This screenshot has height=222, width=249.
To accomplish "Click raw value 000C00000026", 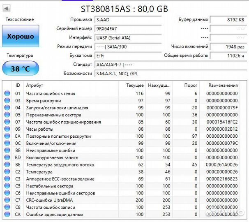I will tap(222, 172).
